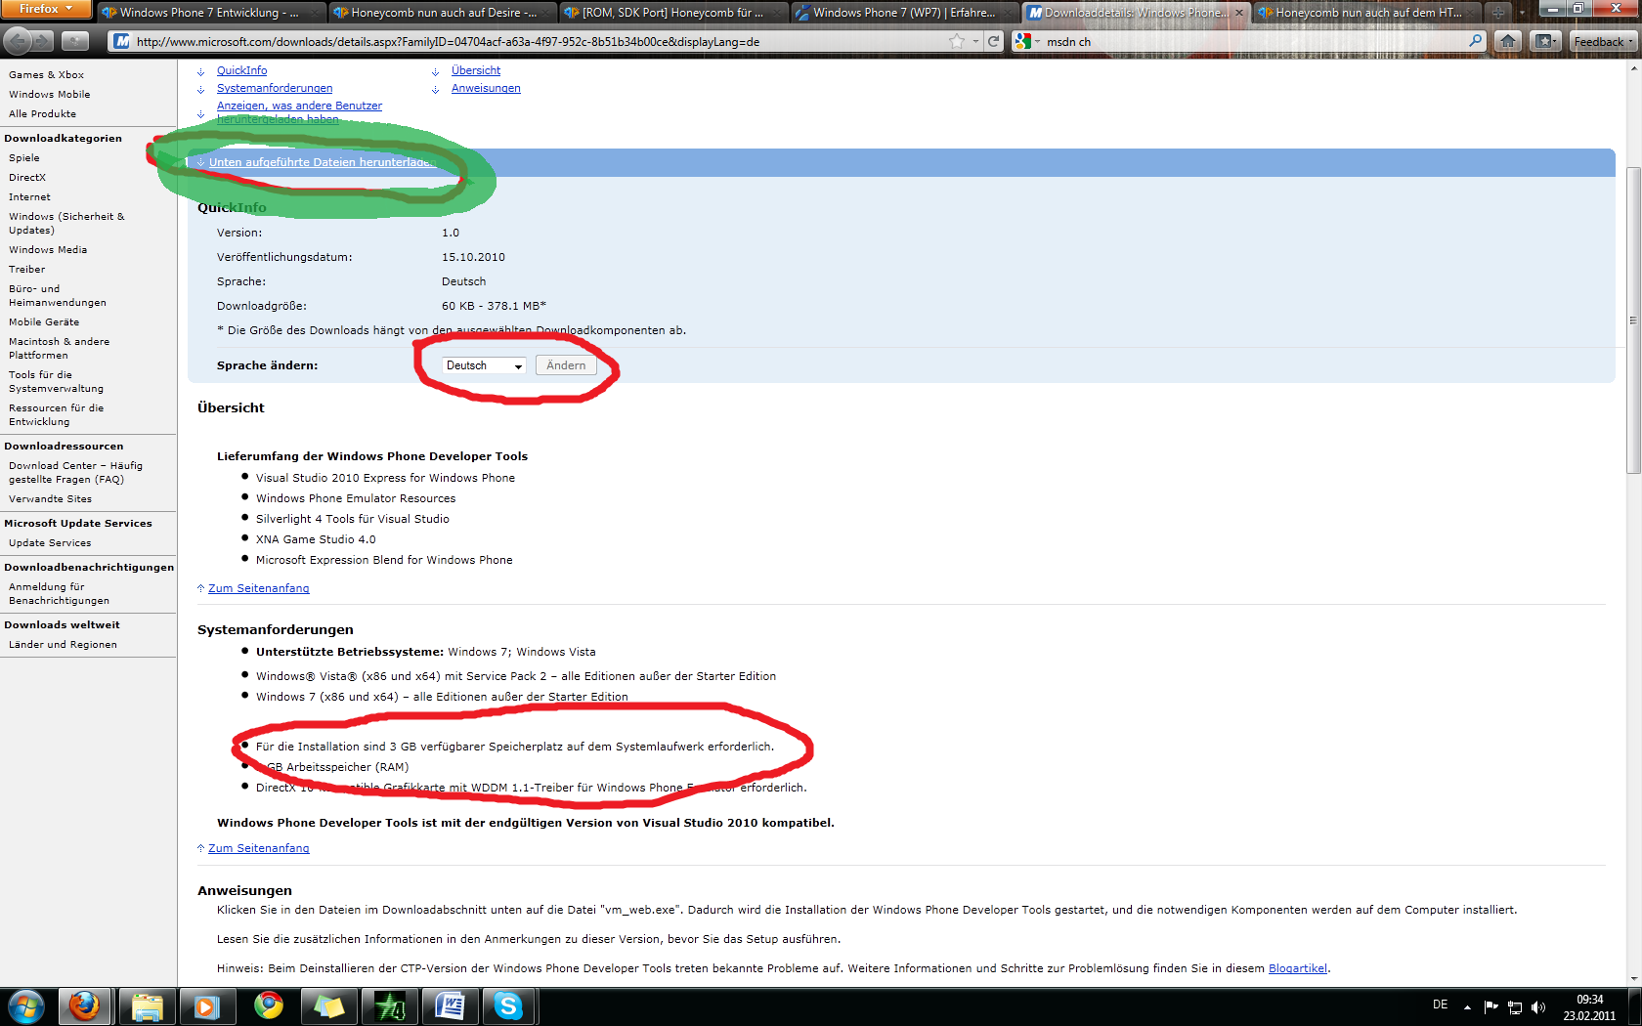Select 'Windows (Sicherheit & Updates)' category
This screenshot has height=1026, width=1642.
(x=66, y=223)
